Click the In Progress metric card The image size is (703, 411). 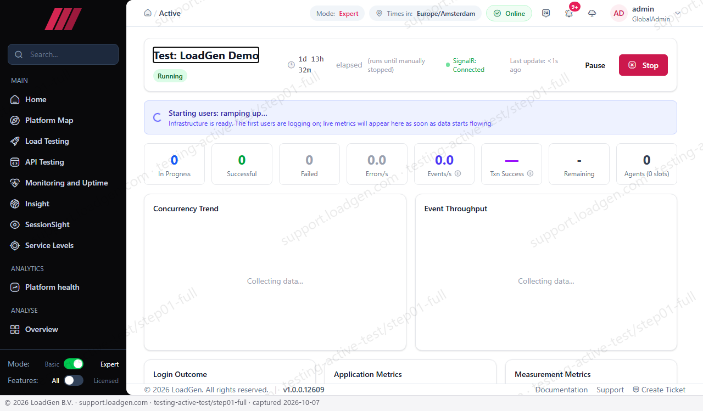(174, 164)
